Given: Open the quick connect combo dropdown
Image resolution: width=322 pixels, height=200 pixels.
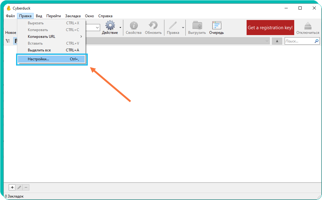Looking at the screenshot, I should tap(97, 28).
